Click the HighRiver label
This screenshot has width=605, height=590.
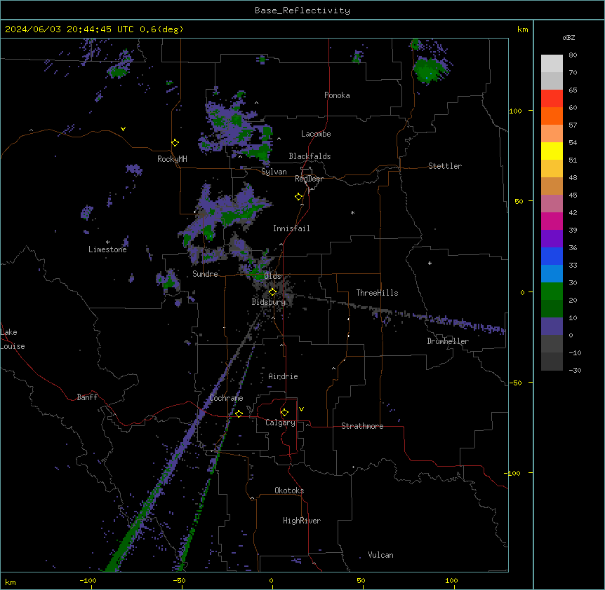[x=302, y=521]
